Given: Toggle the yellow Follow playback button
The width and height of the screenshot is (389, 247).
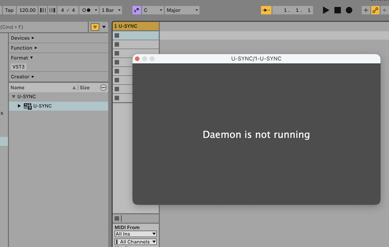Looking at the screenshot, I should 266,10.
